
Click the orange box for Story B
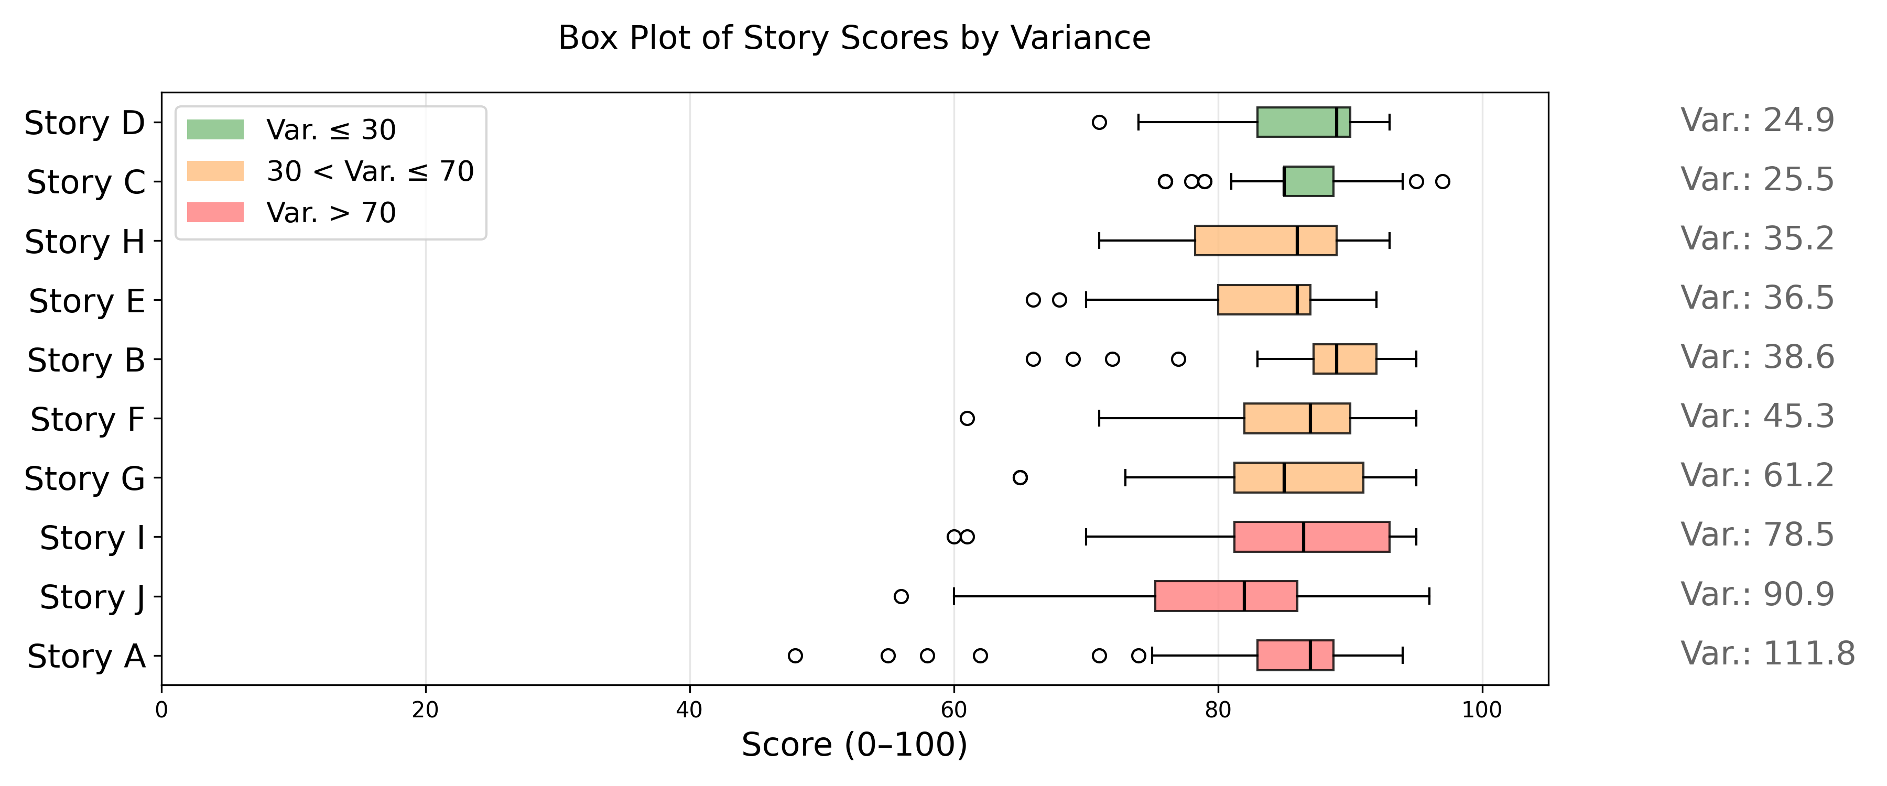coord(1344,359)
